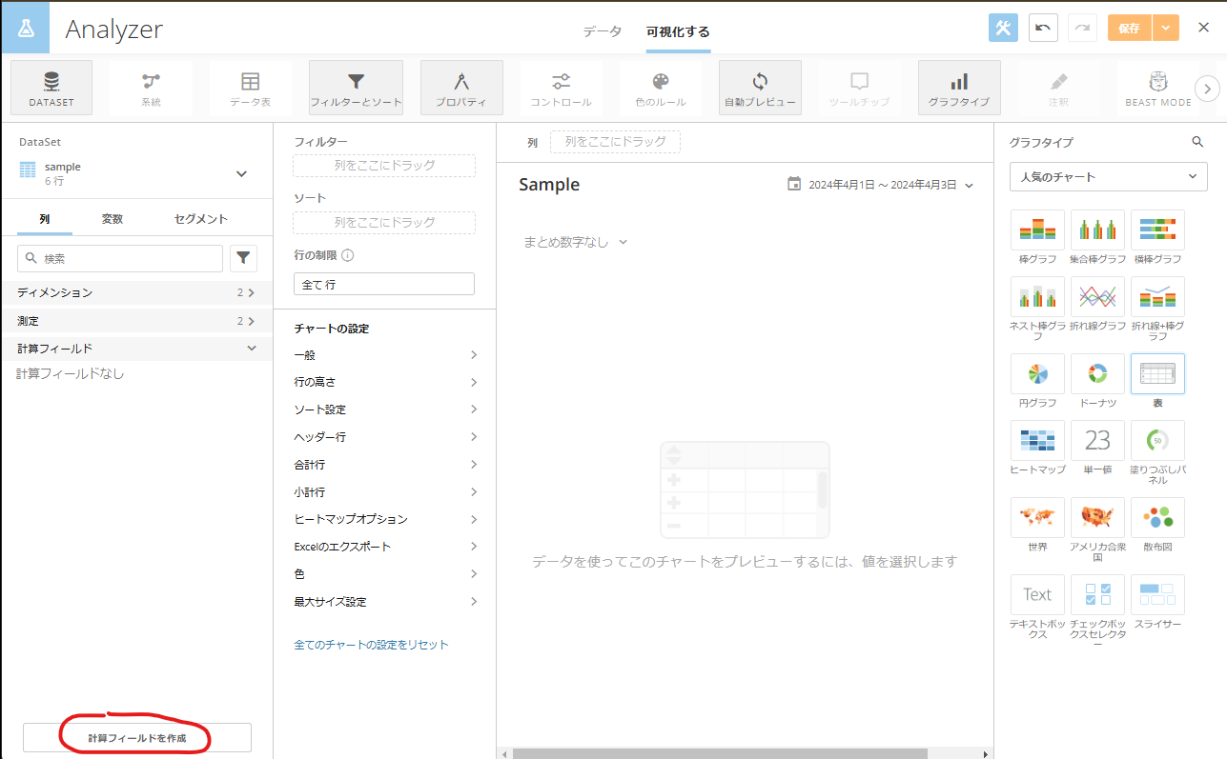Open the wrench tools icon

(x=1003, y=28)
